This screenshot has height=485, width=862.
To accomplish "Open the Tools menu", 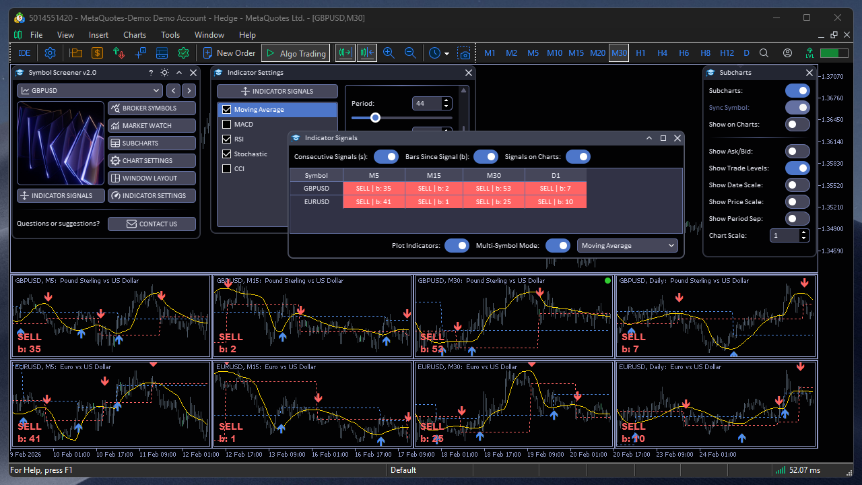I will [x=170, y=35].
